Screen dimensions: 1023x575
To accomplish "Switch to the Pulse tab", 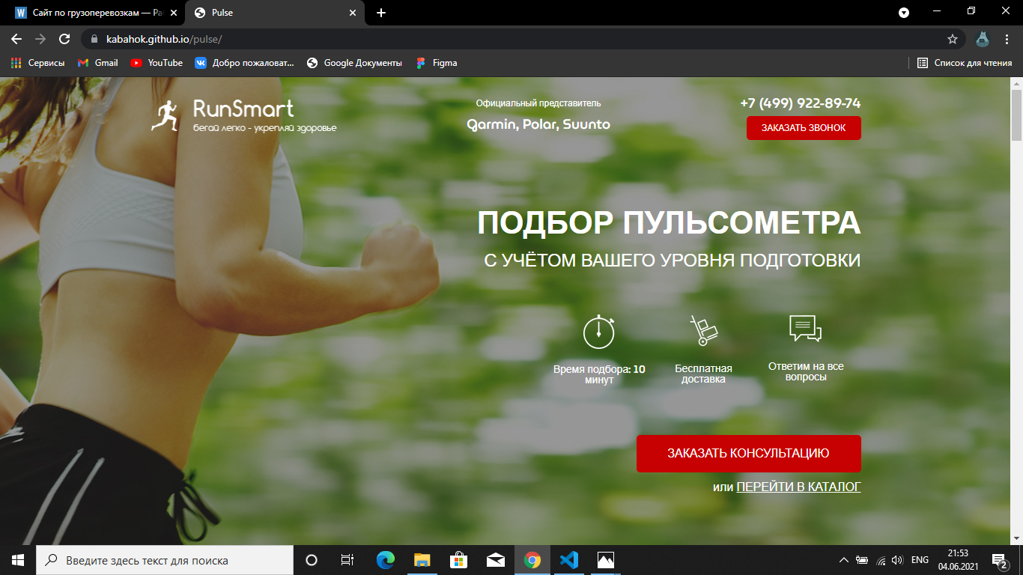I will [274, 13].
